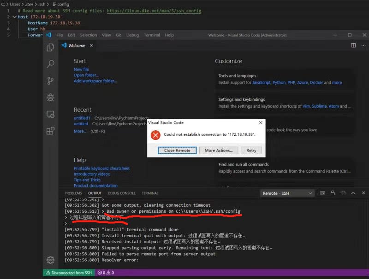Open the Debug view icon
The height and width of the screenshot is (279, 369).
pyautogui.click(x=50, y=97)
